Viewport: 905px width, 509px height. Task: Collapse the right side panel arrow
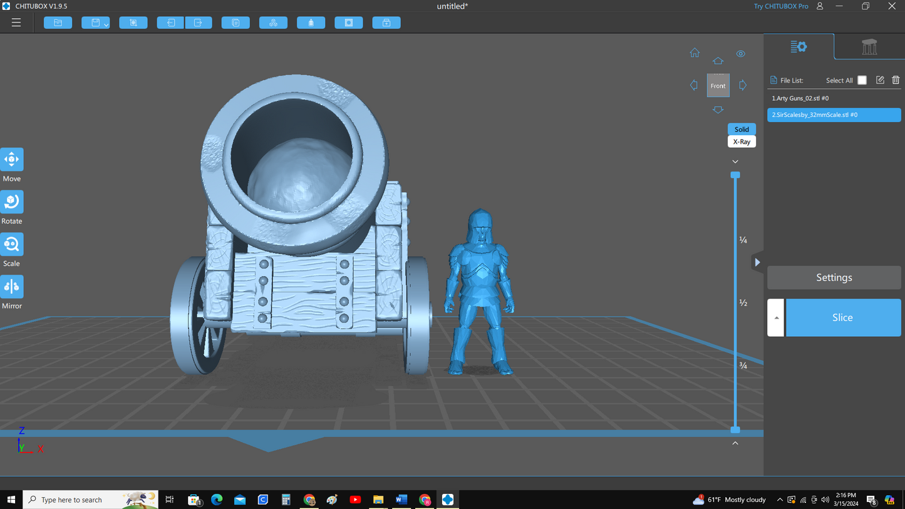pos(757,262)
